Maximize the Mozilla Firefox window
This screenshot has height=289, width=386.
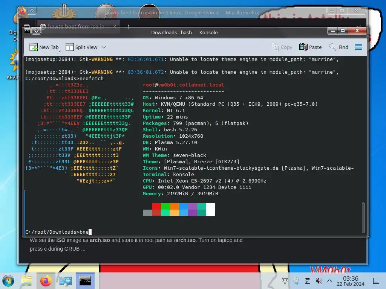point(342,11)
